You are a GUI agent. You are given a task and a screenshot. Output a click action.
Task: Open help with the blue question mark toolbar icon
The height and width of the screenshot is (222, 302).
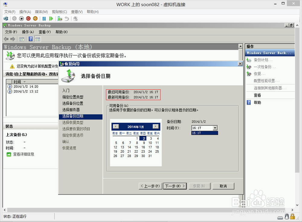point(31,39)
